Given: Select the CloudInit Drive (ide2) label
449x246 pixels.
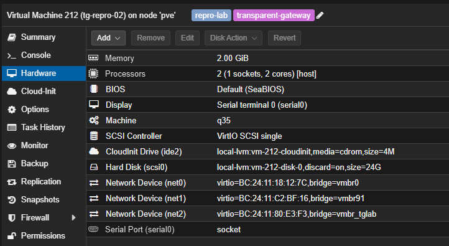Looking at the screenshot, I should point(144,151).
